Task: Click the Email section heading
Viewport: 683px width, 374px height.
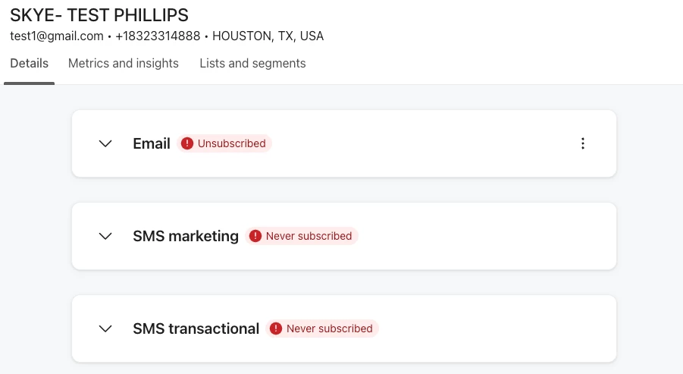Action: click(x=152, y=143)
